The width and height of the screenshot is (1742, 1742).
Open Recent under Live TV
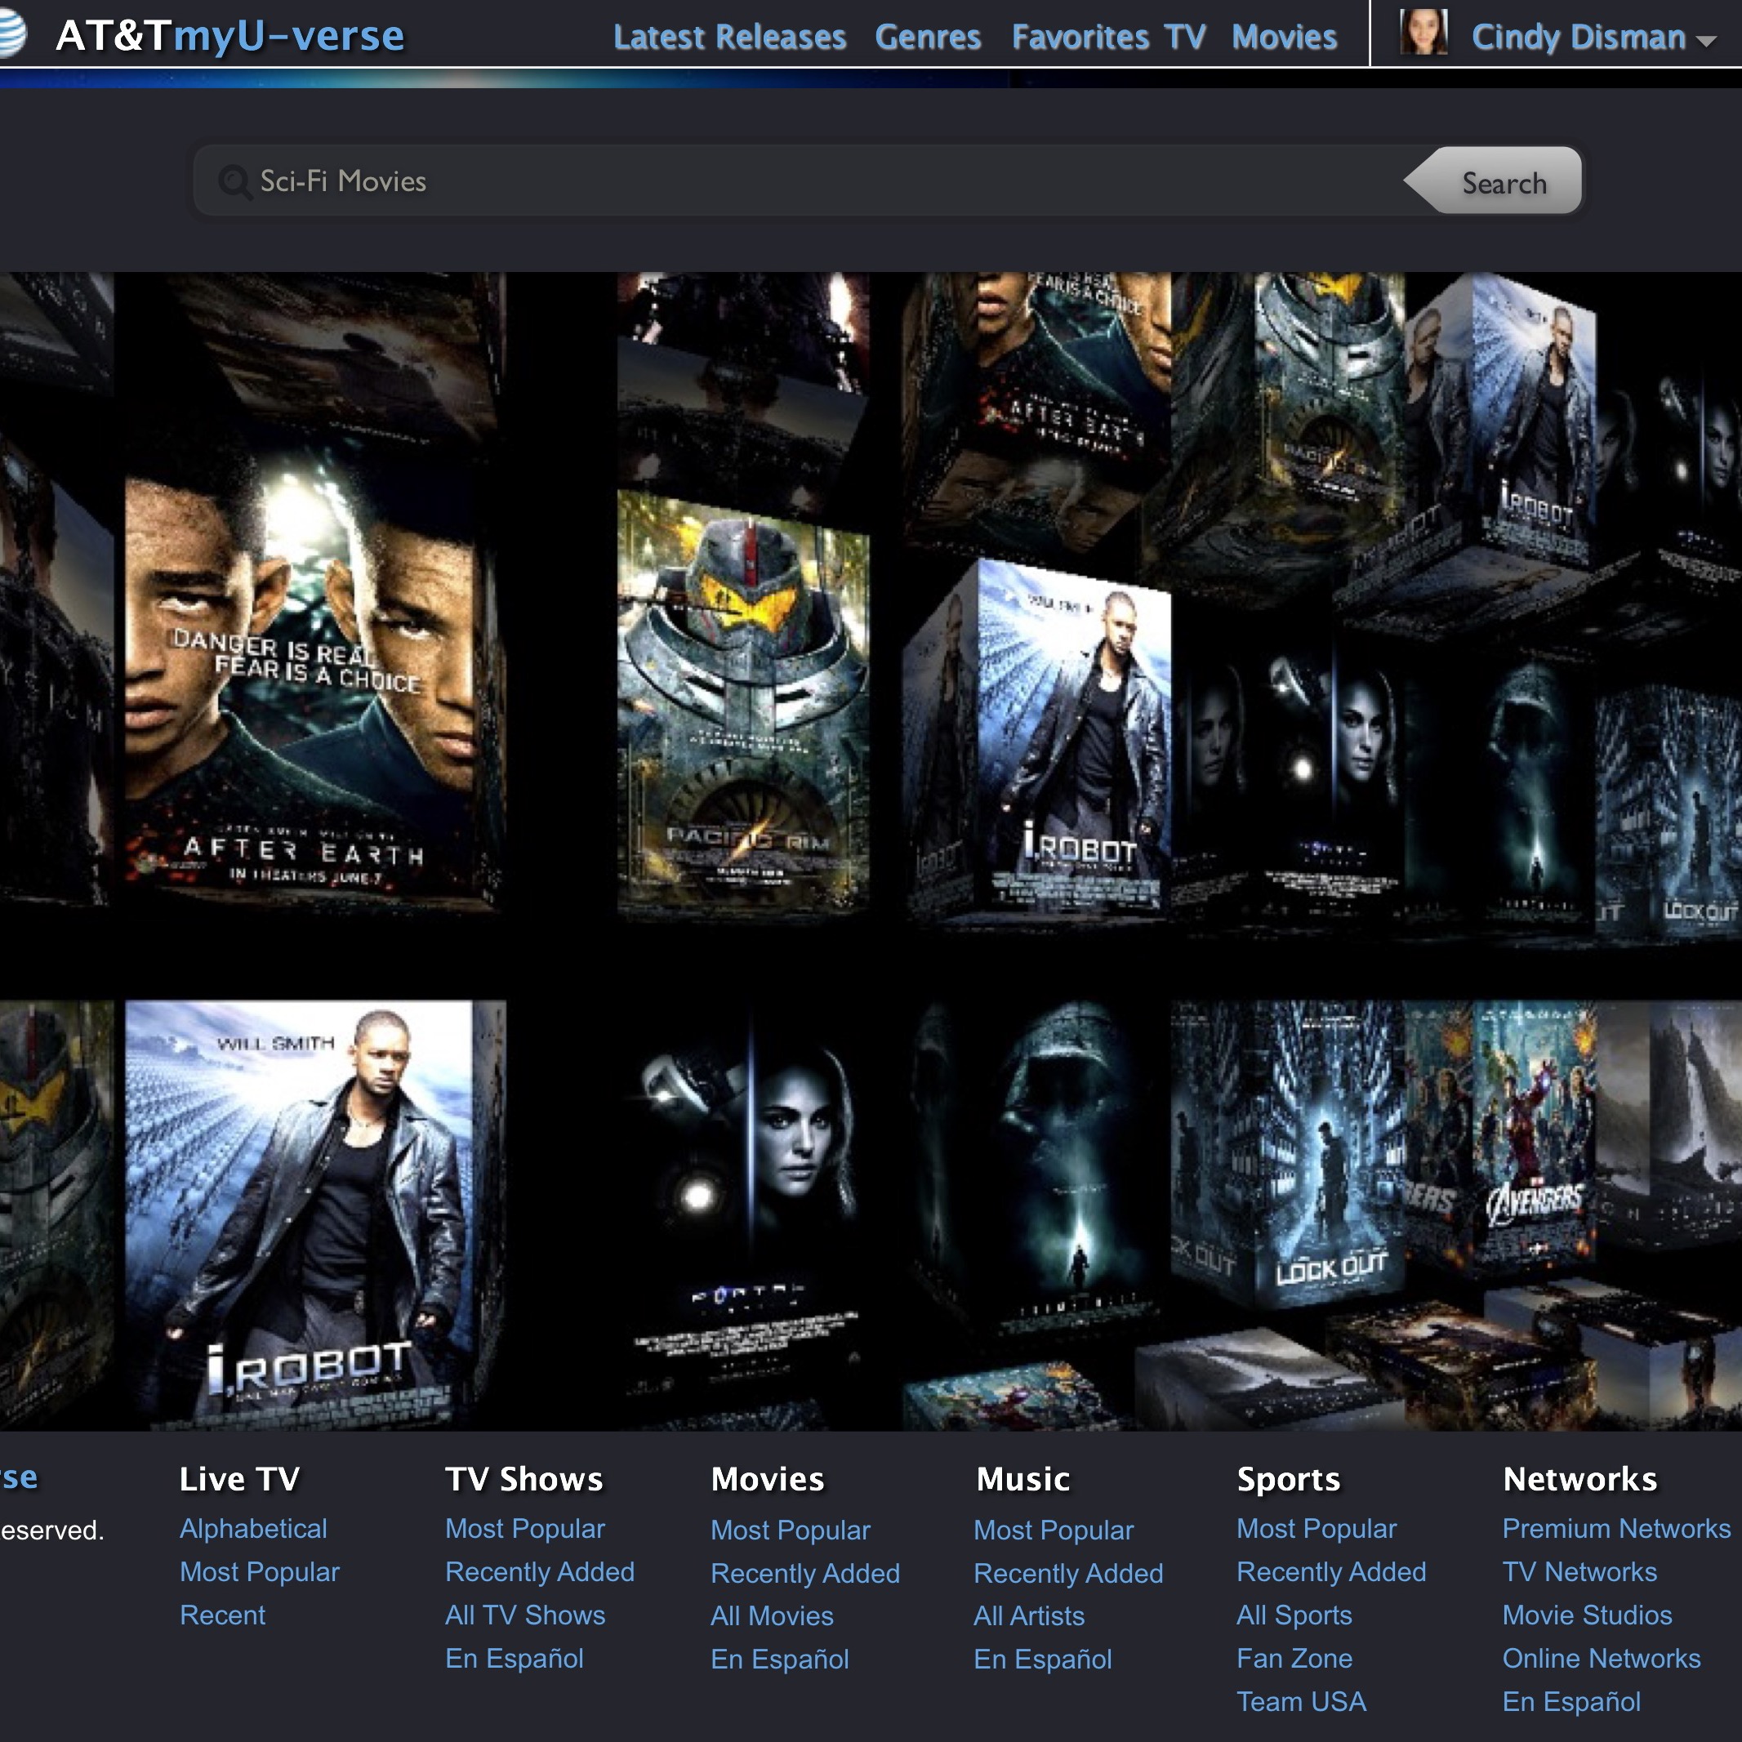click(223, 1615)
